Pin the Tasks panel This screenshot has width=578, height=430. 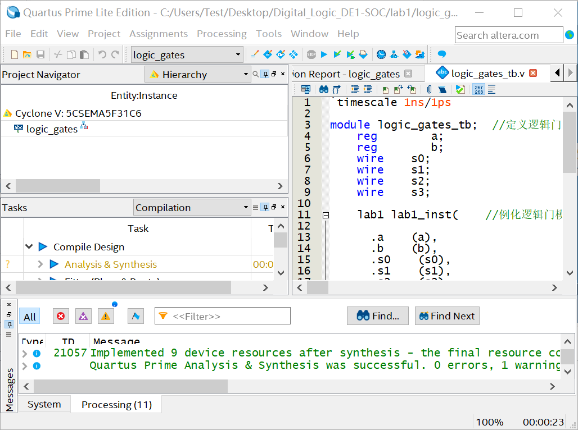point(265,207)
